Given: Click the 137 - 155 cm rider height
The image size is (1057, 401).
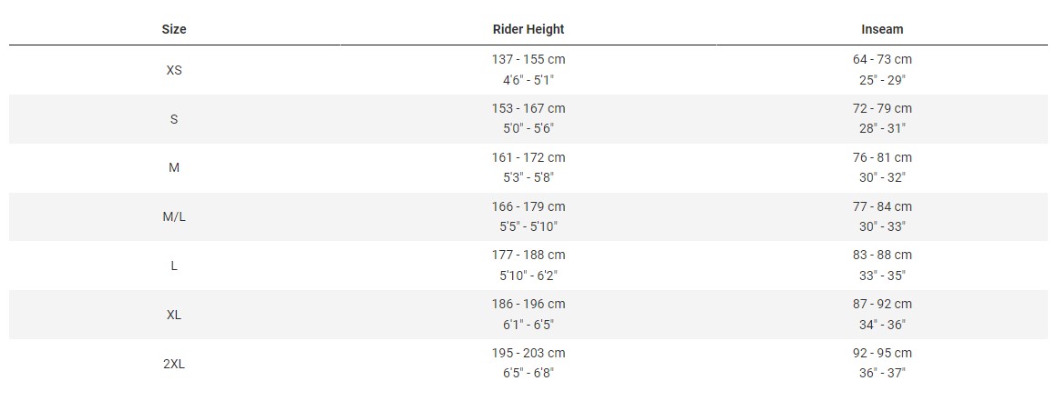Looking at the screenshot, I should click(528, 59).
